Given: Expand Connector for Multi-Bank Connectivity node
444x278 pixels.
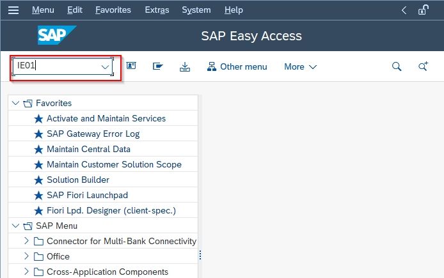Looking at the screenshot, I should [26, 241].
